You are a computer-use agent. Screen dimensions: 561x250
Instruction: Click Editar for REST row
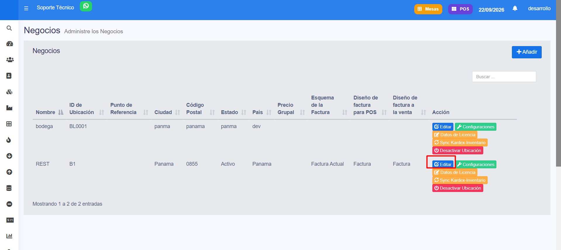point(443,164)
